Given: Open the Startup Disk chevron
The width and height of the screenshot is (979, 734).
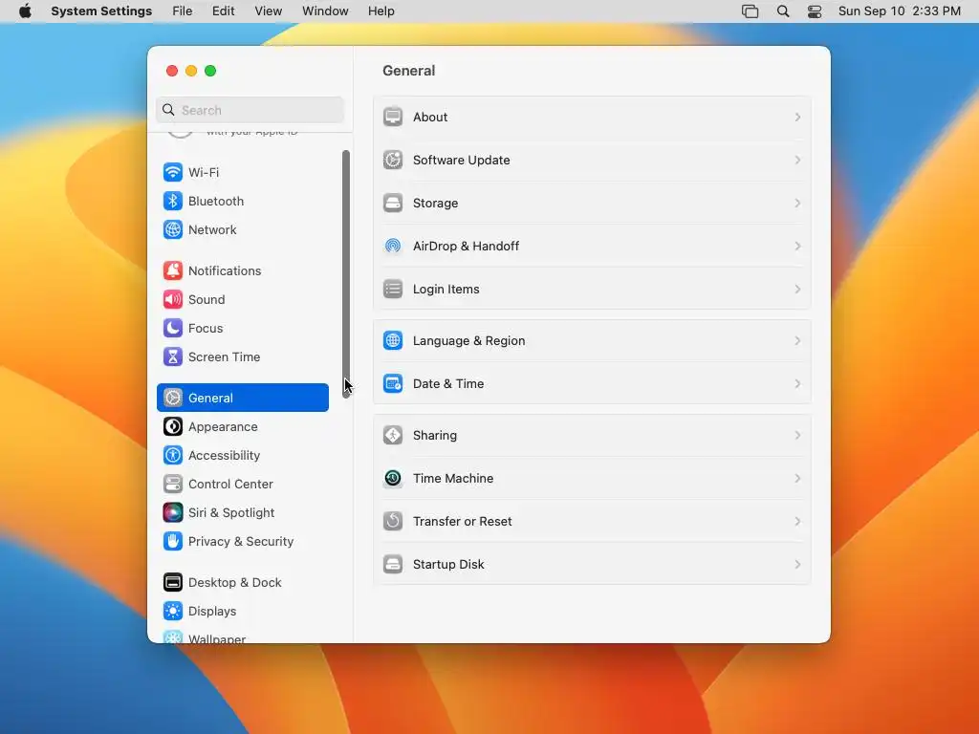Looking at the screenshot, I should click(x=797, y=564).
